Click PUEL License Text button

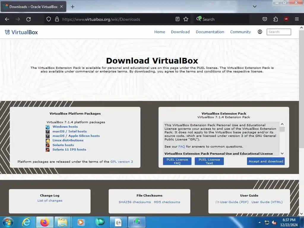click(209, 161)
